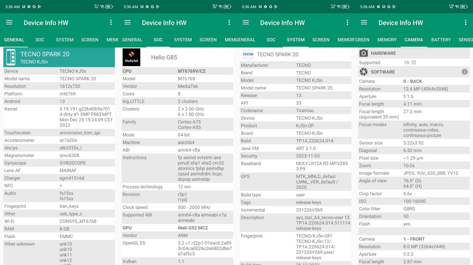This screenshot has height=265, width=473.
Task: Open hamburger menu on the GENERAL tab screen
Action: [9, 23]
